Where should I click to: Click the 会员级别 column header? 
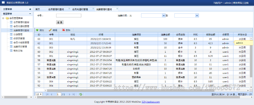click(x=180, y=34)
